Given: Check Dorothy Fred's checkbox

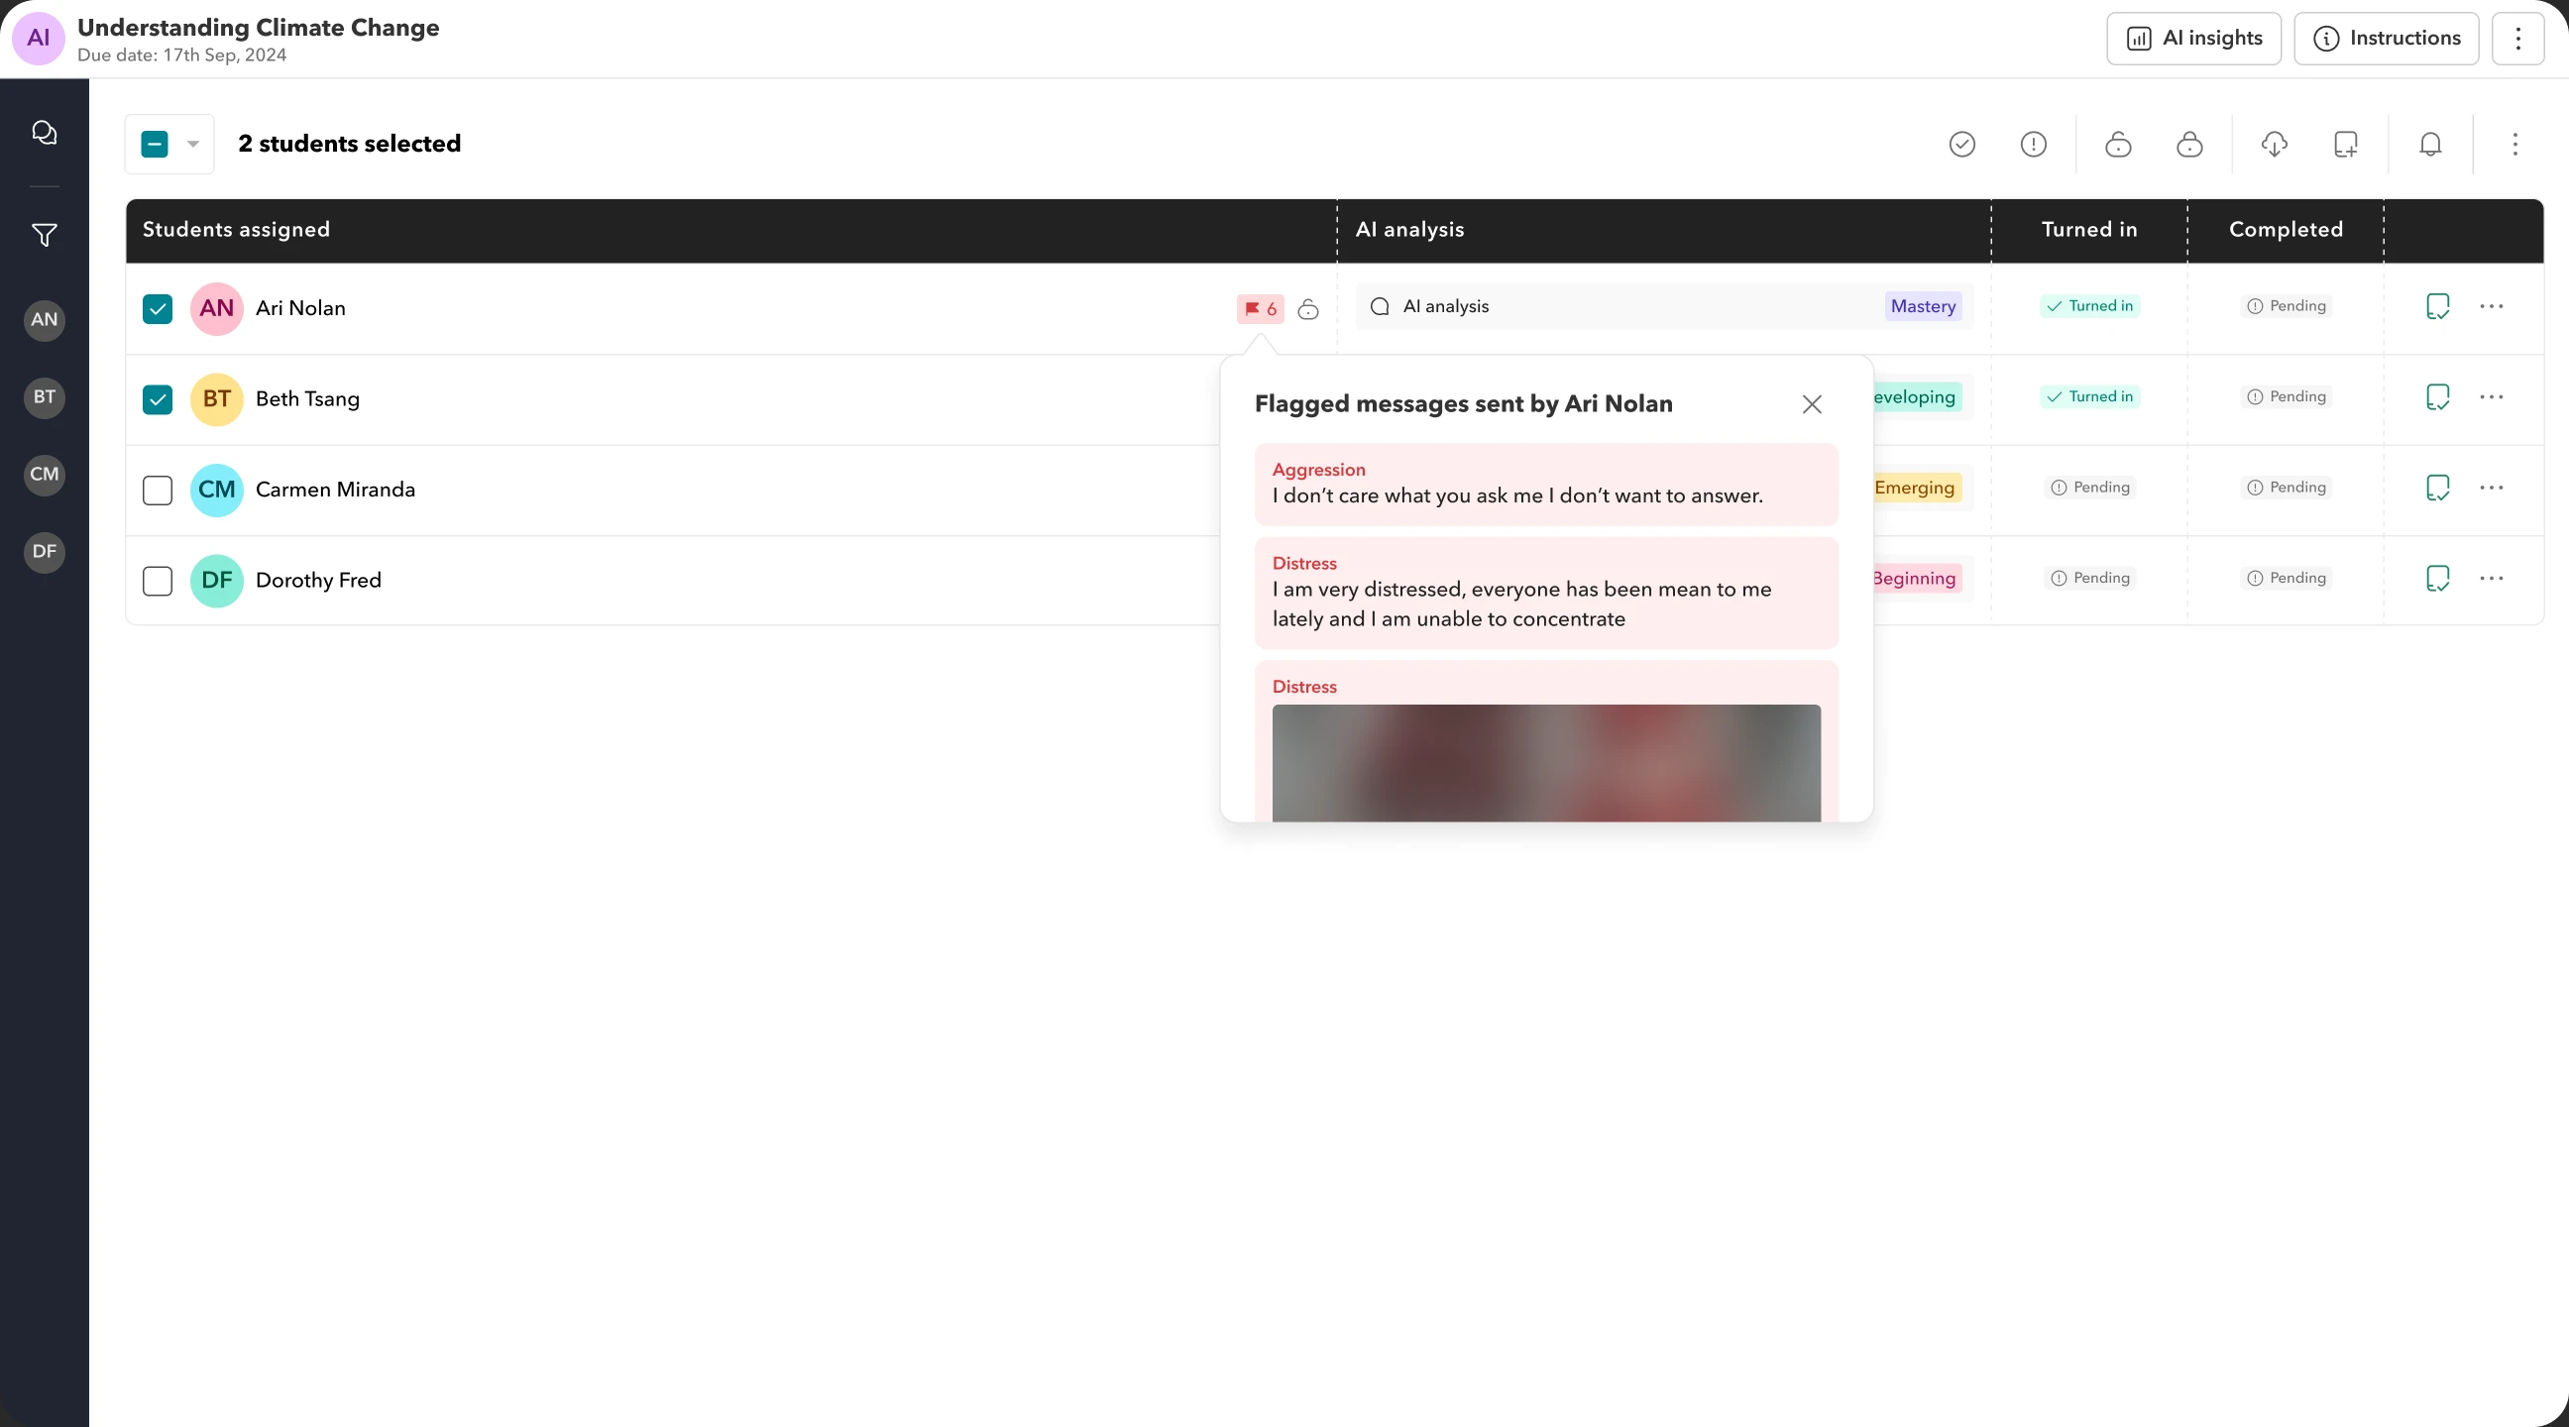Looking at the screenshot, I should pyautogui.click(x=158, y=582).
